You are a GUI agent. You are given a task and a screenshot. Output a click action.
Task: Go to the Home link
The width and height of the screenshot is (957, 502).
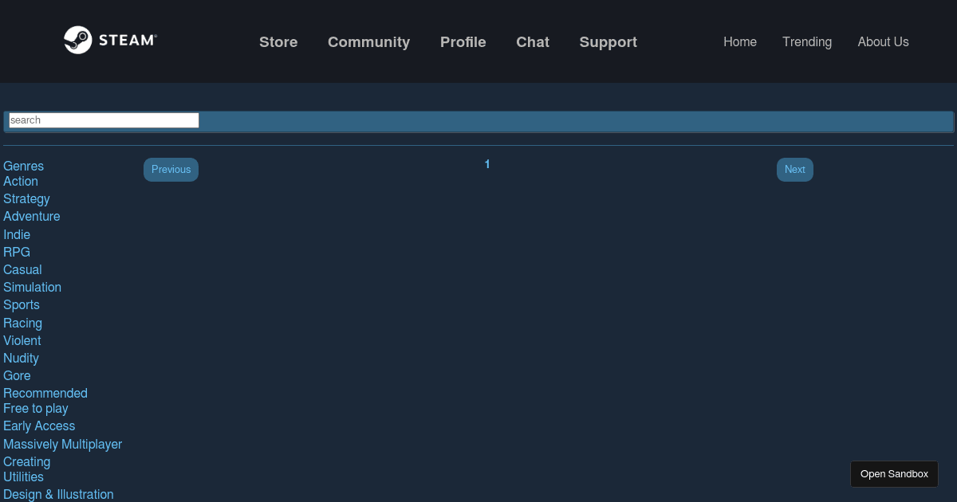(740, 41)
